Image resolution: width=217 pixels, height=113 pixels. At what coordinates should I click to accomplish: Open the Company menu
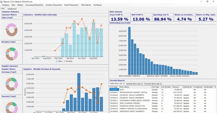[x=6, y=5]
